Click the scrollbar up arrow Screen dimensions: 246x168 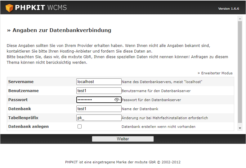click(240, 19)
